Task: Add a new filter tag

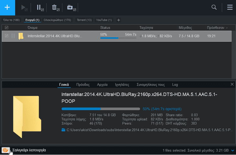Action: [119, 20]
